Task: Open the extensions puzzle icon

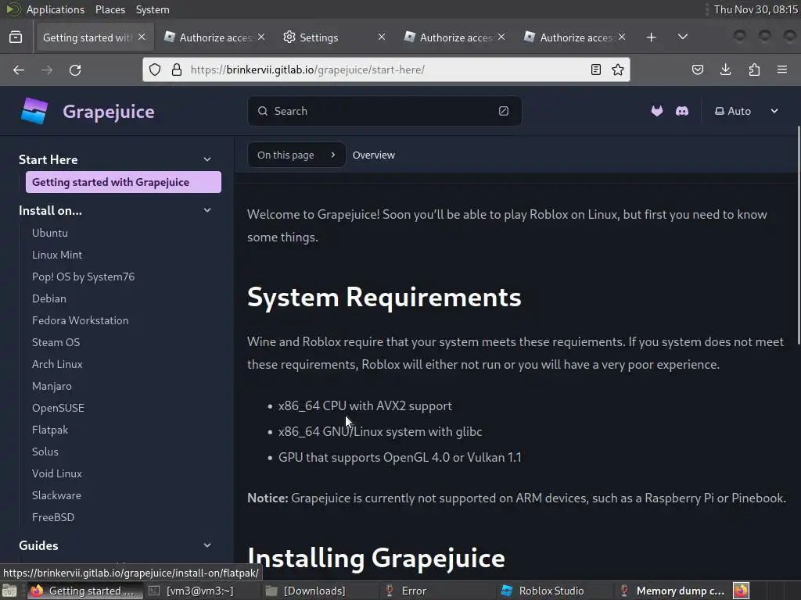Action: (754, 70)
